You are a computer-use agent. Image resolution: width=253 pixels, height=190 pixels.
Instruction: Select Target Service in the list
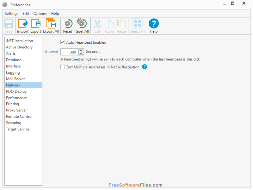point(23,129)
